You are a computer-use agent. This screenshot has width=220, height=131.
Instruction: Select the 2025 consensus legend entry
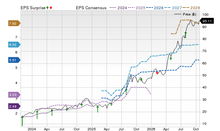tap(136, 8)
